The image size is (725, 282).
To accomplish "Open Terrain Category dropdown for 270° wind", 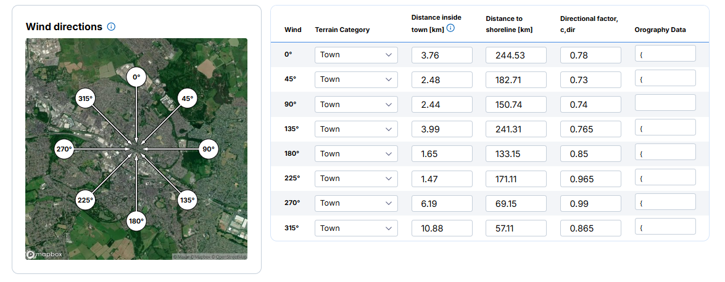I will tap(356, 203).
